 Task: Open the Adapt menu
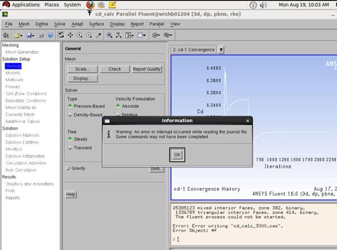77,24
